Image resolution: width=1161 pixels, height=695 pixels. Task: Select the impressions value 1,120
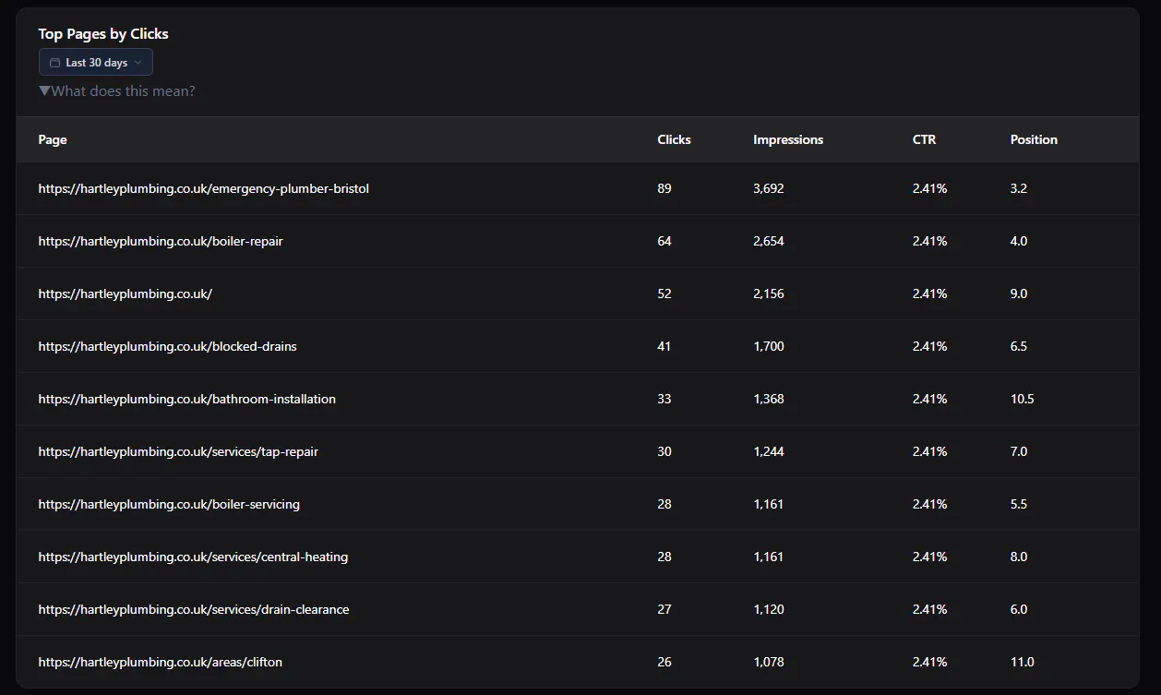[x=769, y=609]
